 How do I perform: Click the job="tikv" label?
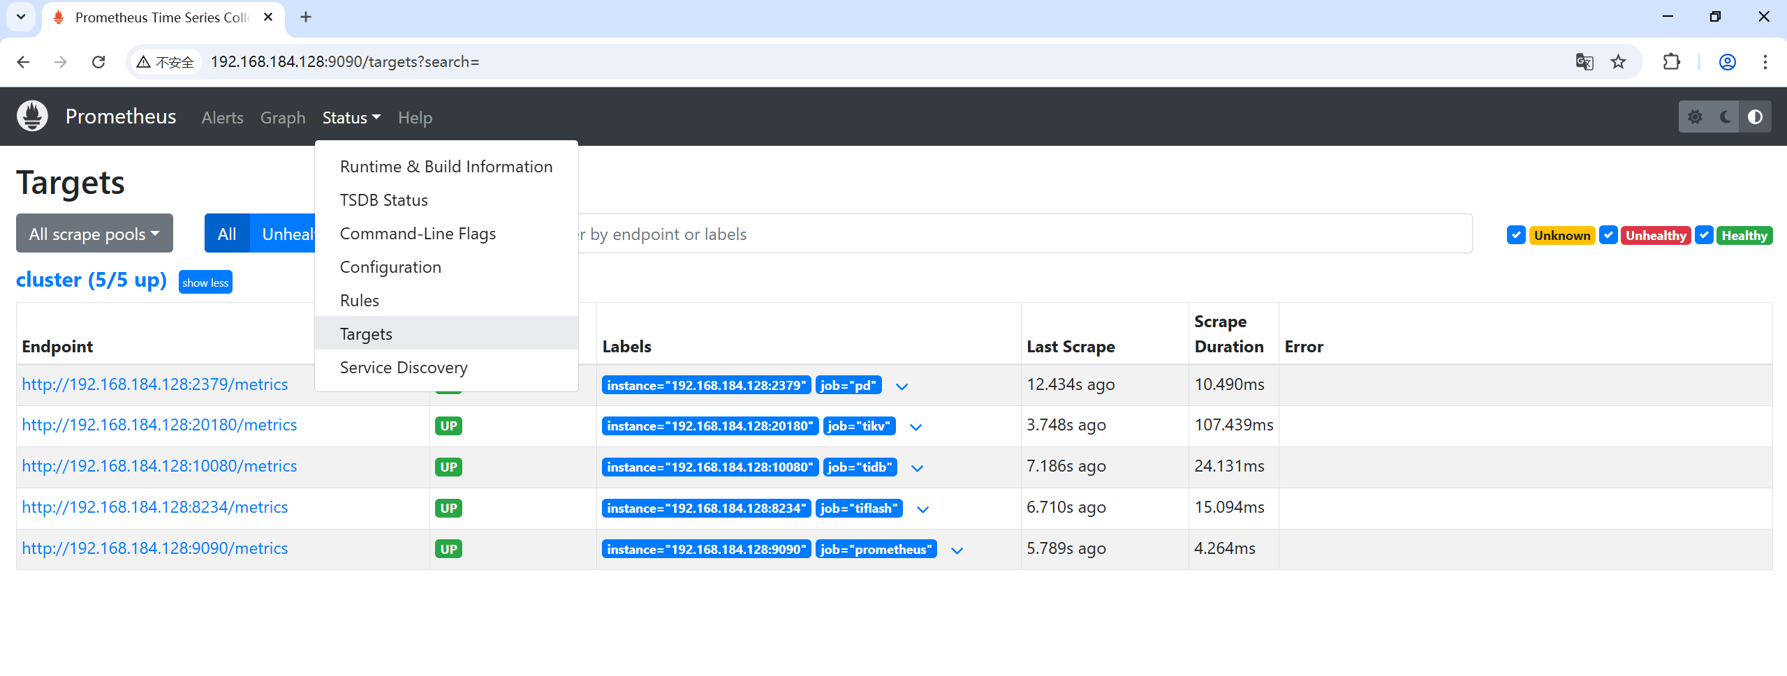point(859,426)
